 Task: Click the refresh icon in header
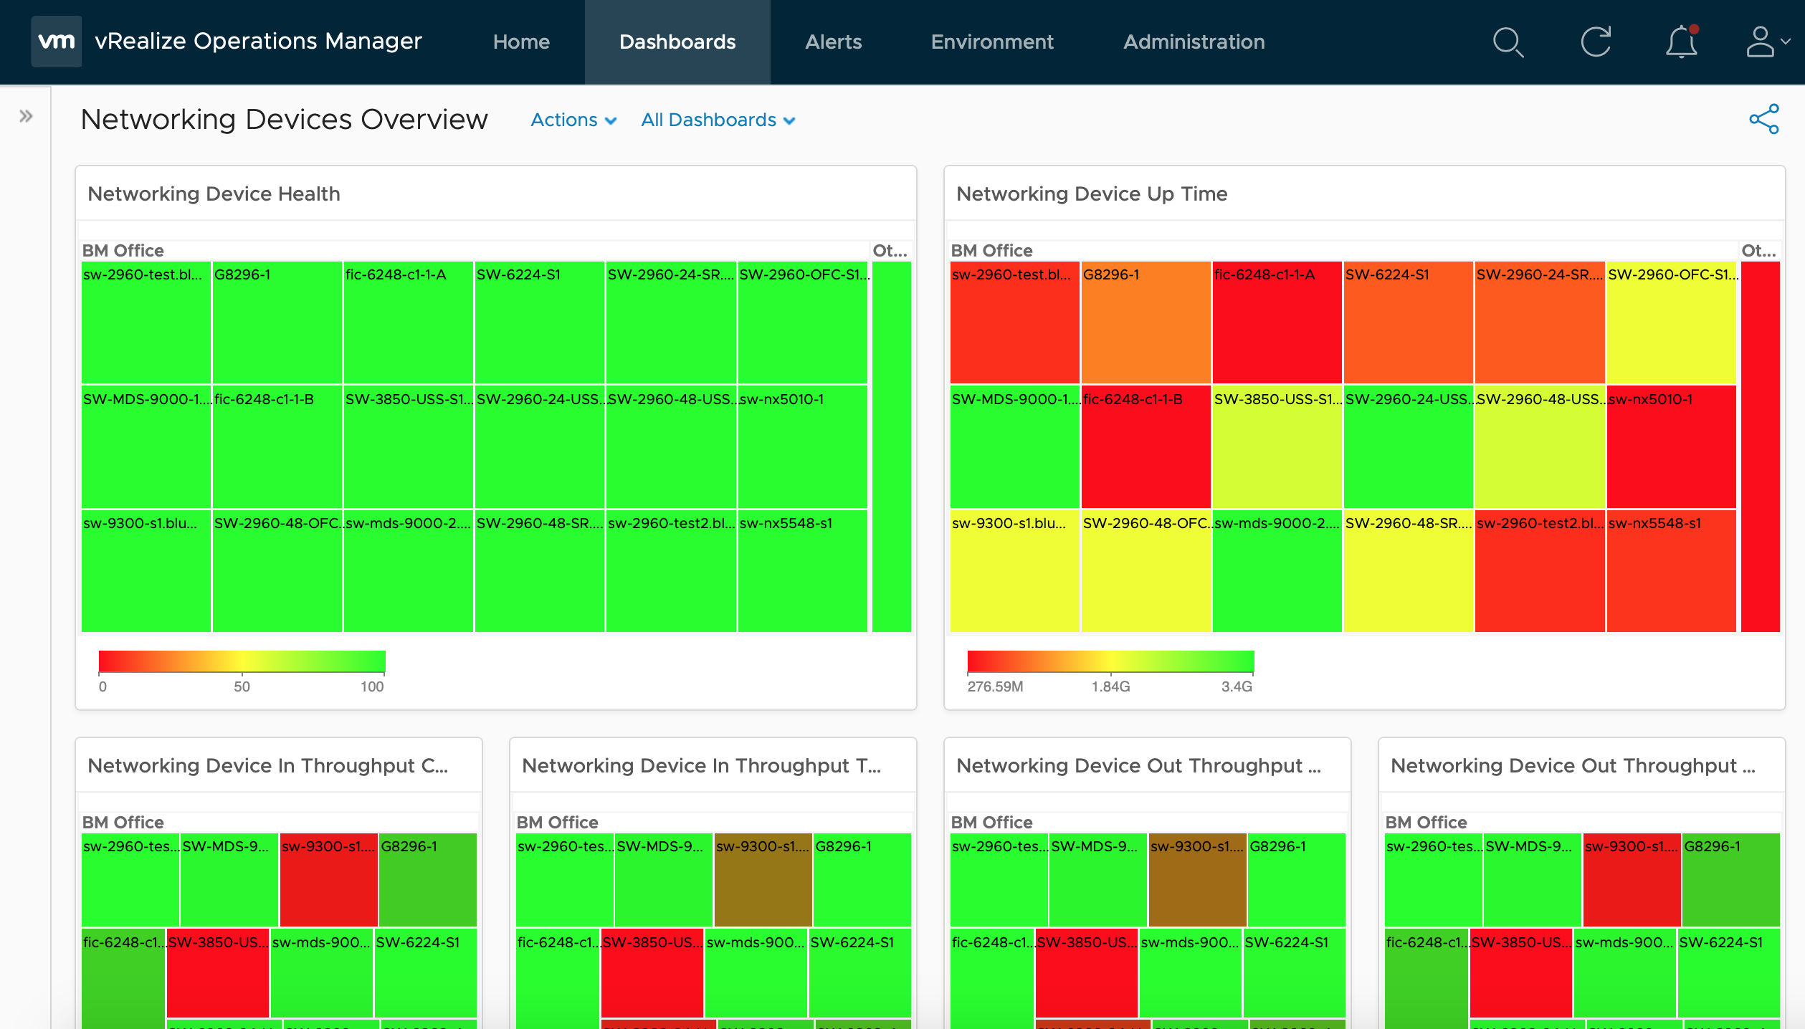click(x=1596, y=42)
